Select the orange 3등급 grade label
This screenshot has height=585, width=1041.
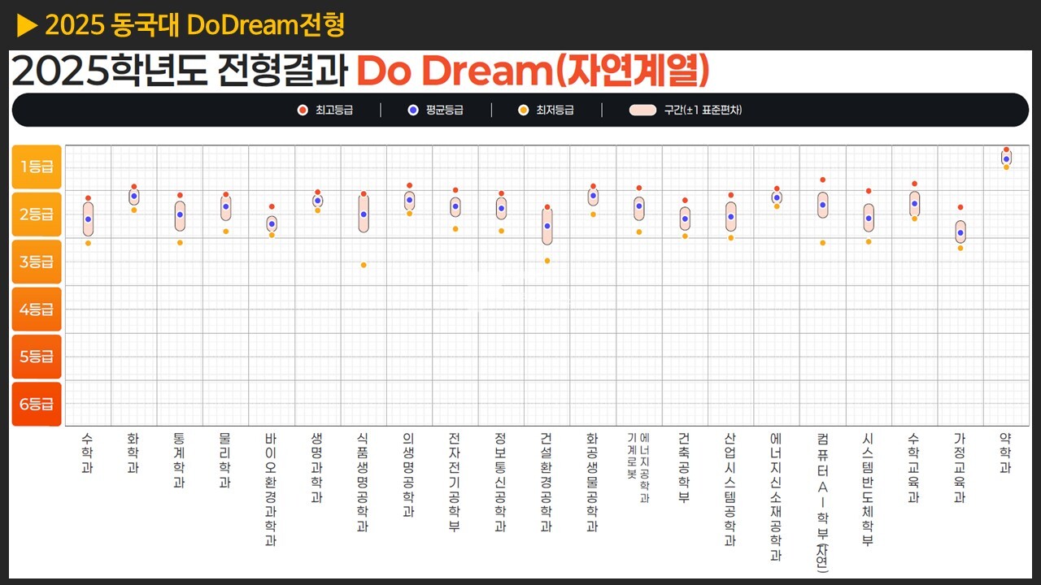(37, 262)
